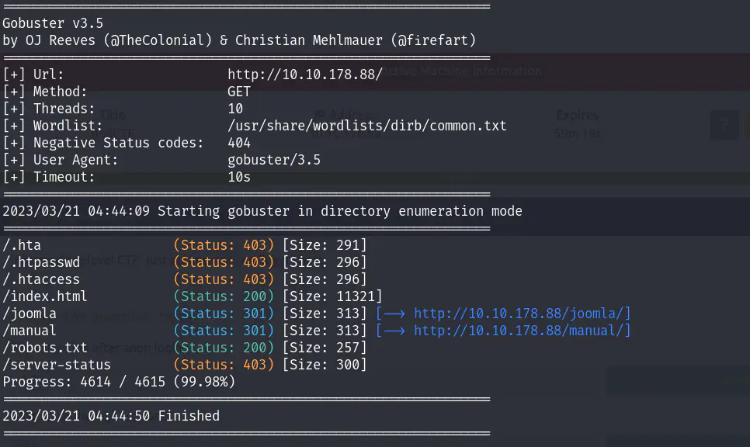This screenshot has width=750, height=447.
Task: Click the /.htpasswd path entry
Action: 41,262
